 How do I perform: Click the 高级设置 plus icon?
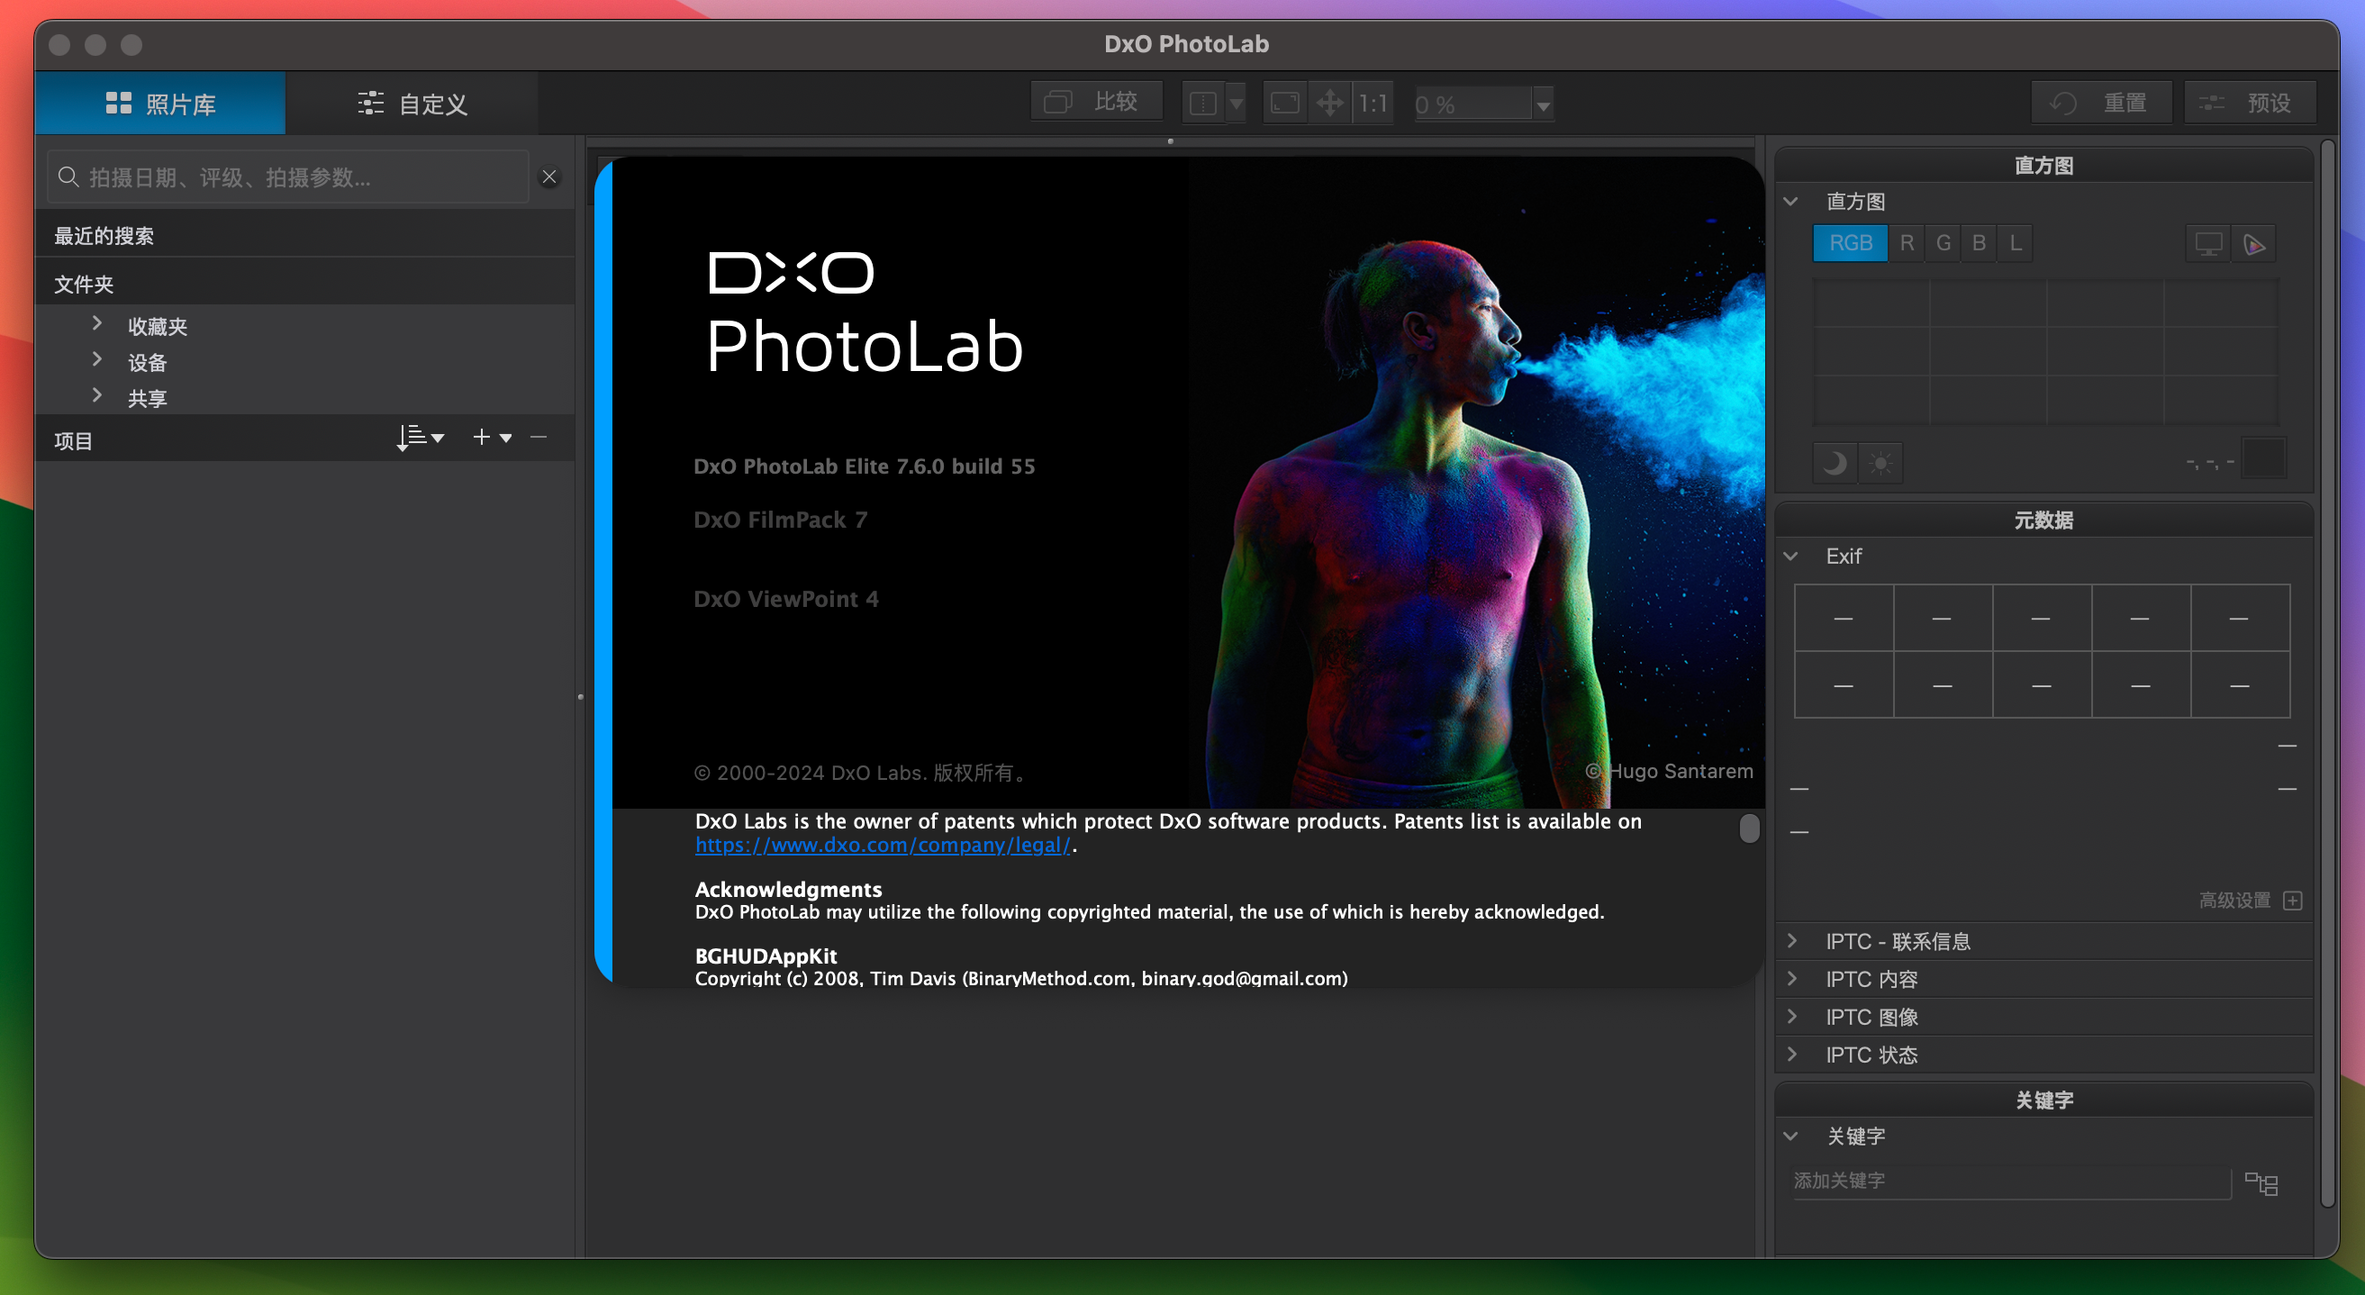2292,901
